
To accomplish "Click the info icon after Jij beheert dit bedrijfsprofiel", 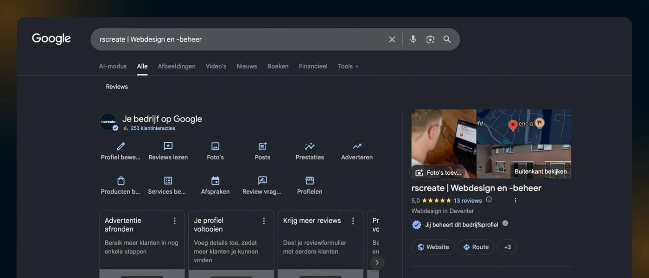I will [x=505, y=223].
